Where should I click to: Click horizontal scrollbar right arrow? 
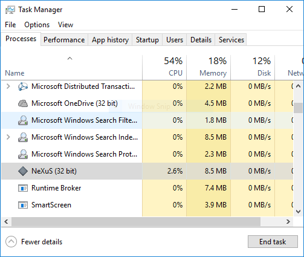click(x=288, y=222)
